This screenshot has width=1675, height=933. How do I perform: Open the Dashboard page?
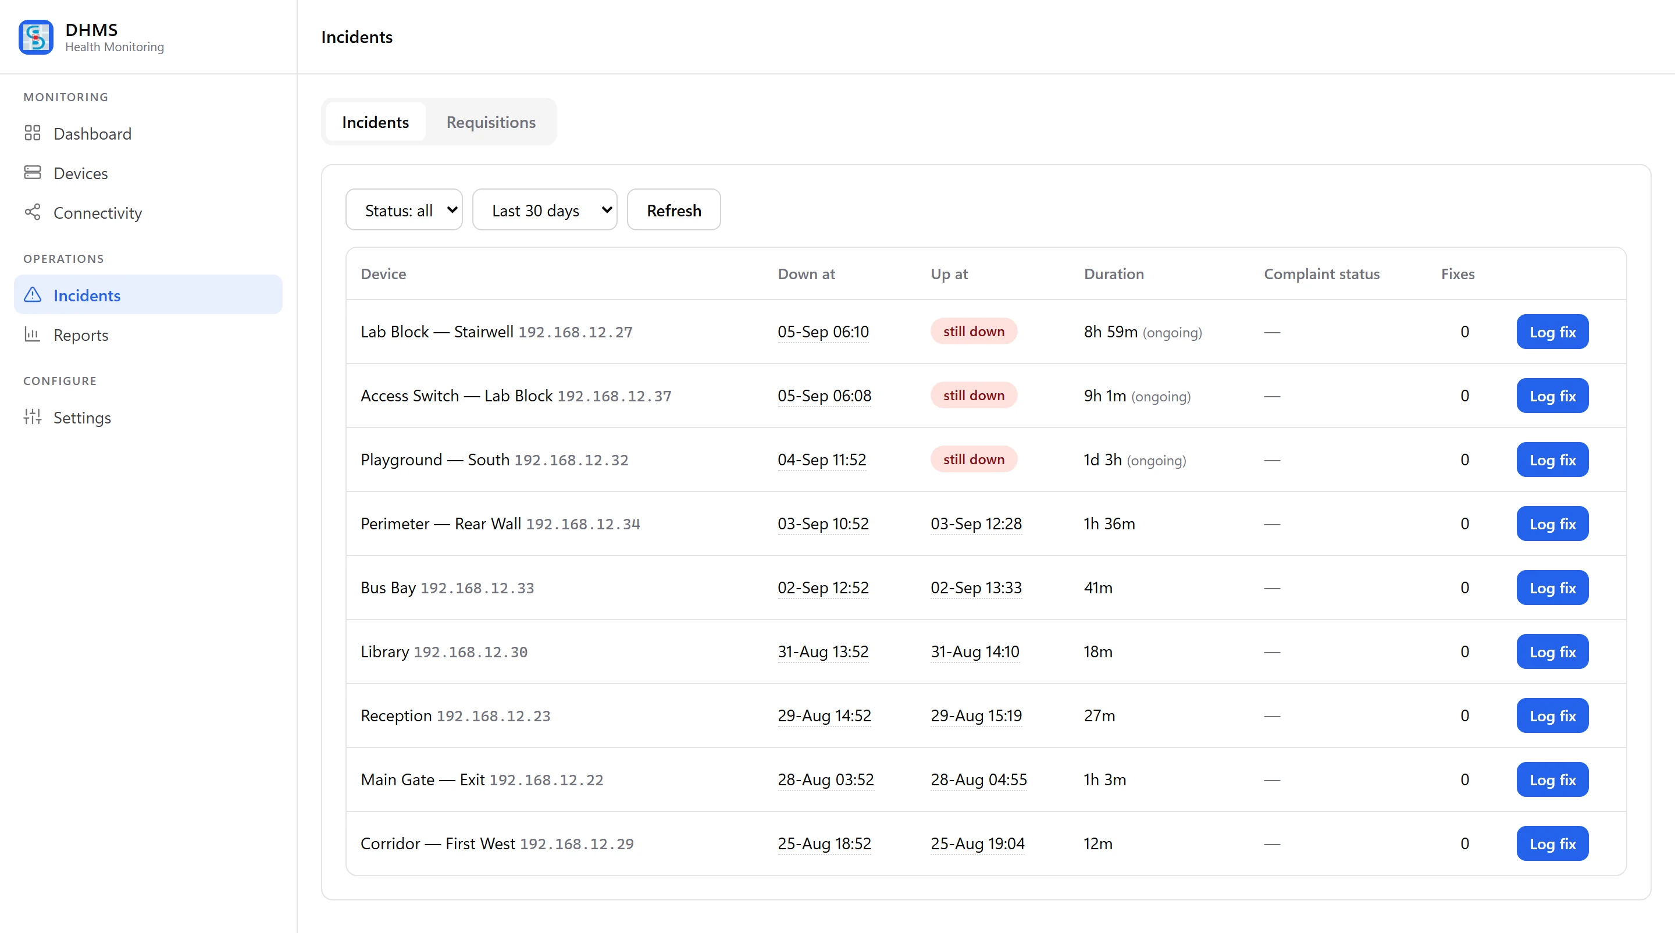click(x=148, y=133)
